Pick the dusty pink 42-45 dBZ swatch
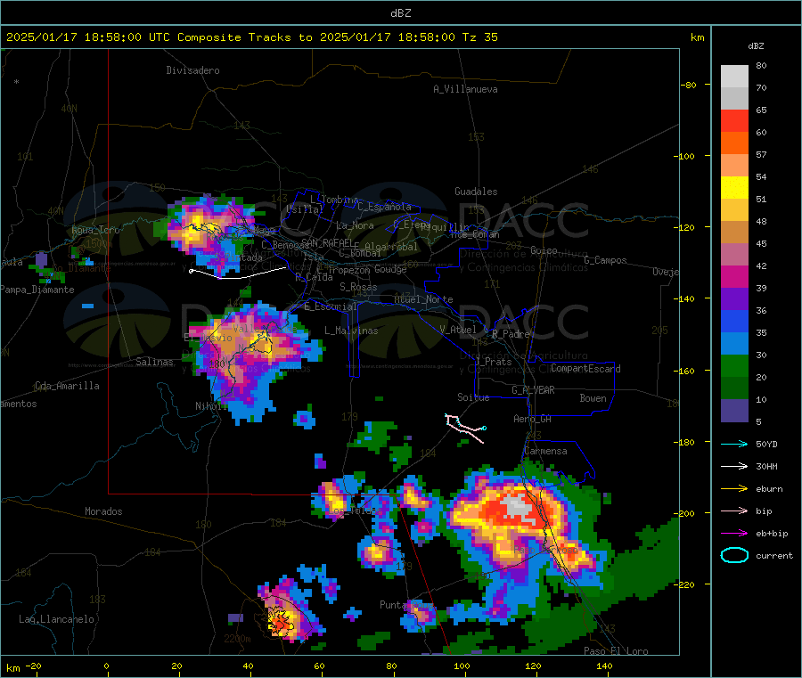This screenshot has width=802, height=678. (734, 255)
